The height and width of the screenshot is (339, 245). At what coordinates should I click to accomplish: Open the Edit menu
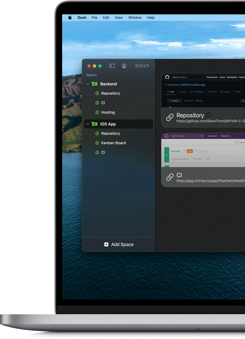[106, 18]
